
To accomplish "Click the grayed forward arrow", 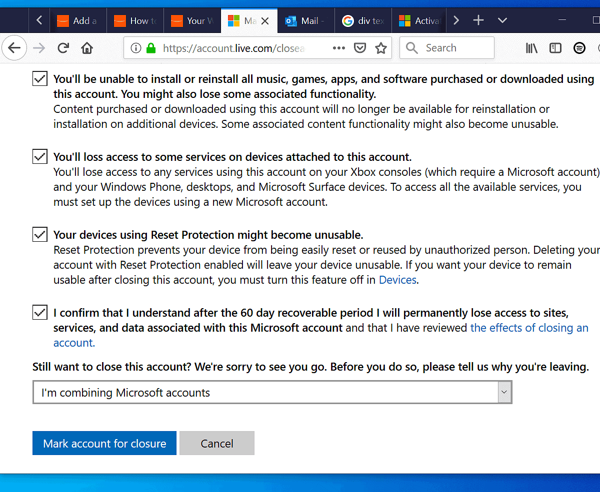I will click(x=39, y=48).
